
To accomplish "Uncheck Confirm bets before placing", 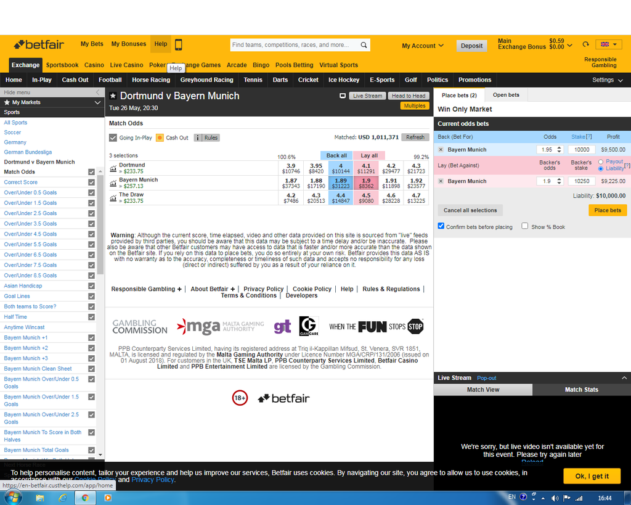I will tap(441, 226).
